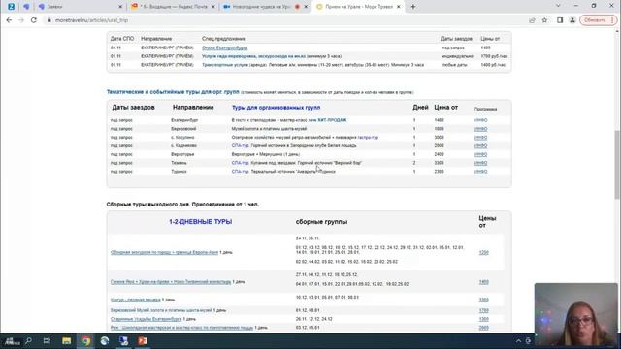Open the Chrome profile avatar icon
Viewport: 621px width, 349px height.
(572, 20)
